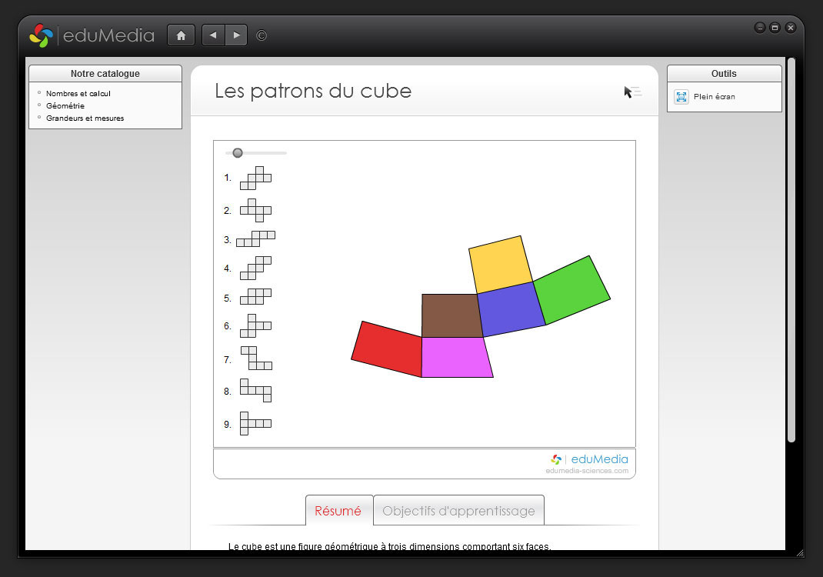This screenshot has height=577, width=823.
Task: Open Nombres et calcul catalogue category
Action: point(78,94)
